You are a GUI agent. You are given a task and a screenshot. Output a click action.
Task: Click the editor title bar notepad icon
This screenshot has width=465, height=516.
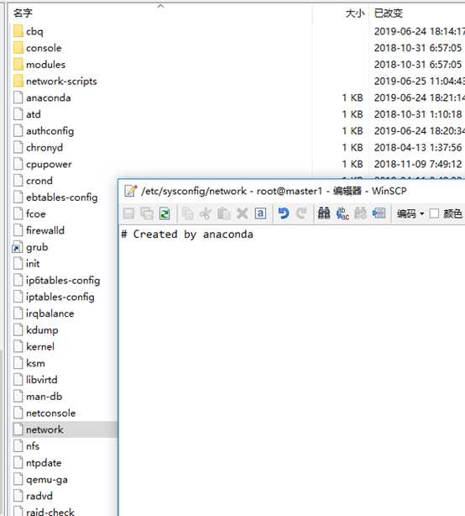coord(130,191)
